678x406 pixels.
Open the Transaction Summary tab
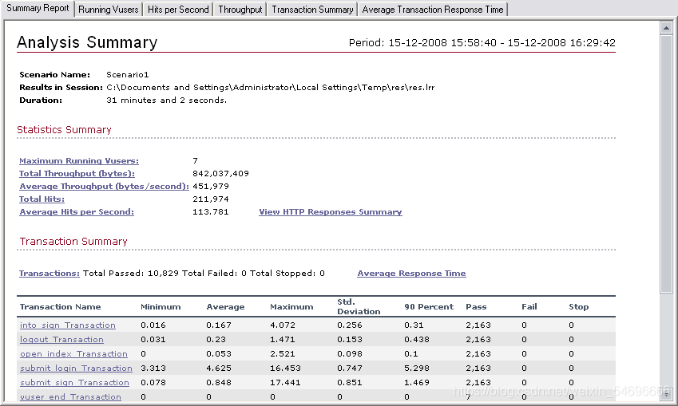tap(312, 10)
